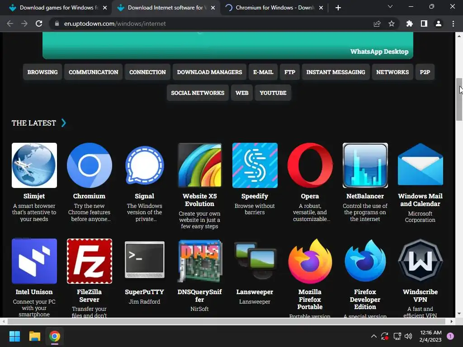
Task: Open the clock and date in taskbar
Action: (x=430, y=336)
